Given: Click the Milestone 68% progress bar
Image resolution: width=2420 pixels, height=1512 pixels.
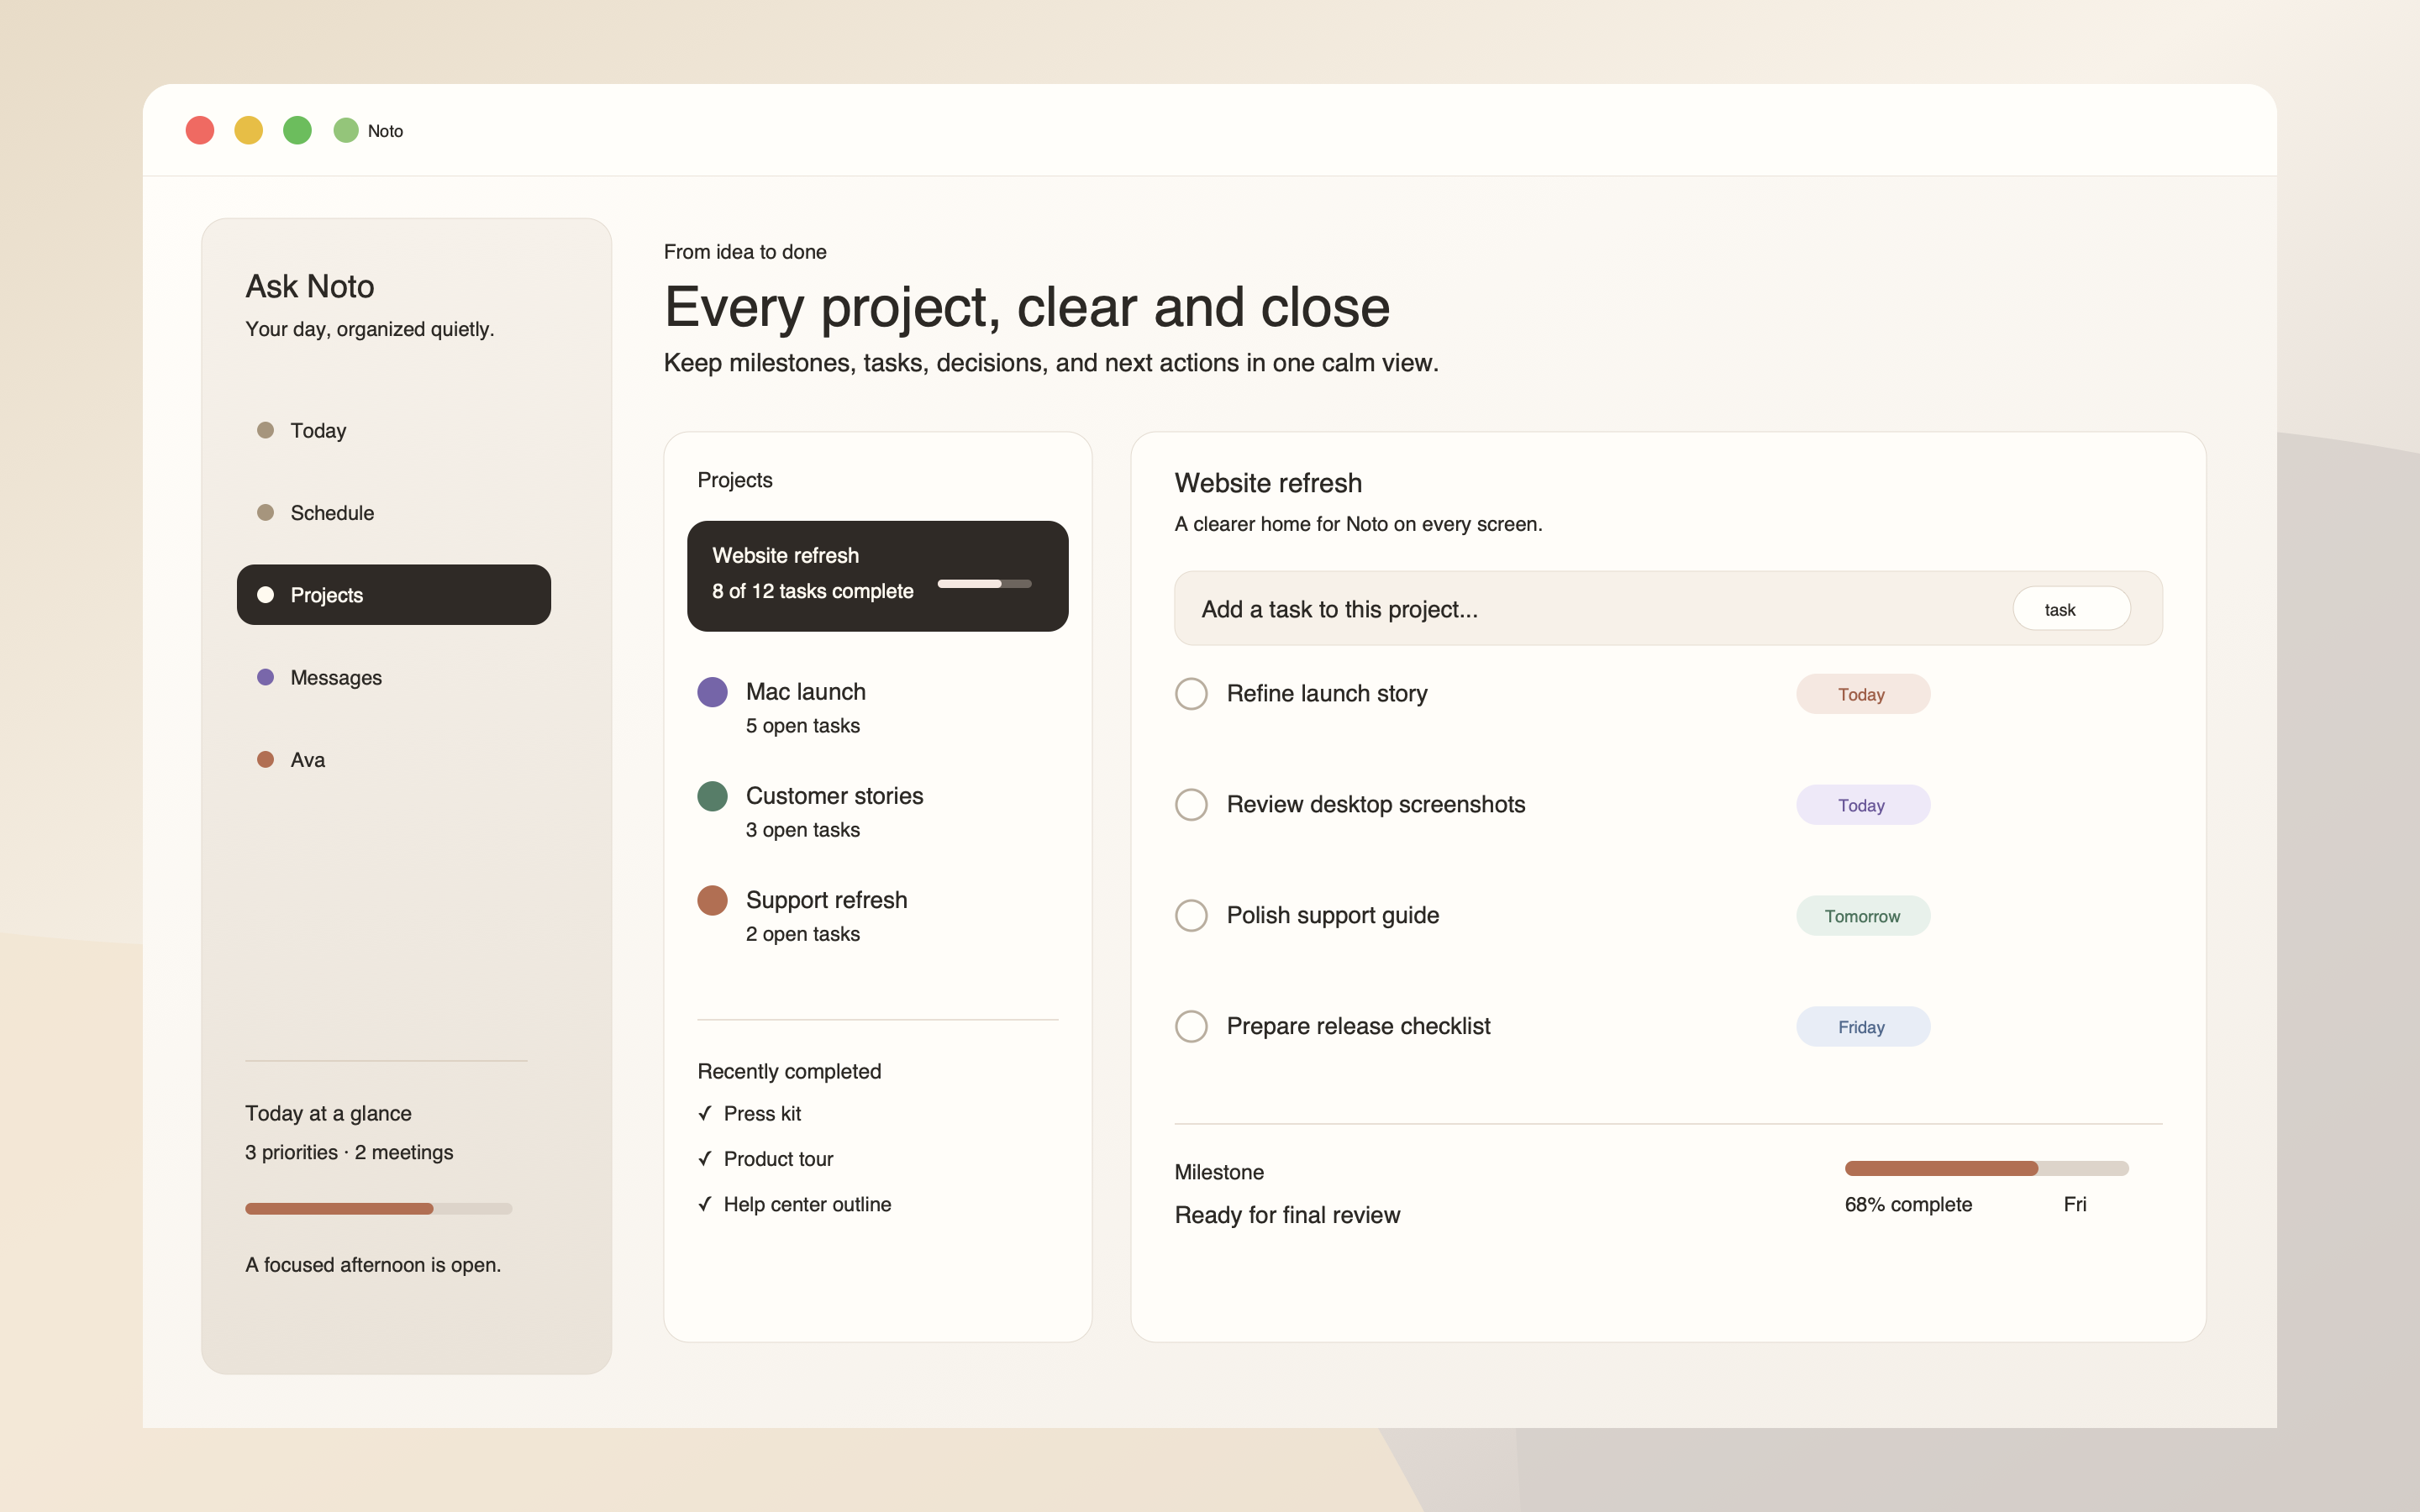Looking at the screenshot, I should point(1986,1168).
